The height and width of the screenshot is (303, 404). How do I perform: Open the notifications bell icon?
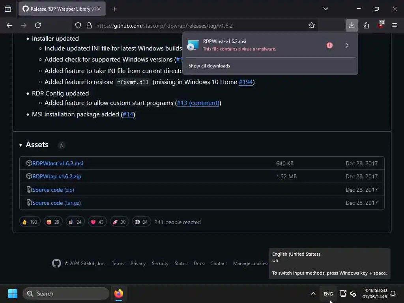pos(393,294)
